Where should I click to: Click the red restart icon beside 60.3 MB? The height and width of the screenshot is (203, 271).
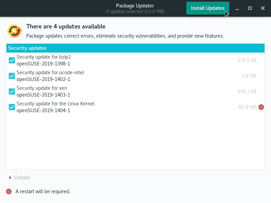[x=261, y=107]
